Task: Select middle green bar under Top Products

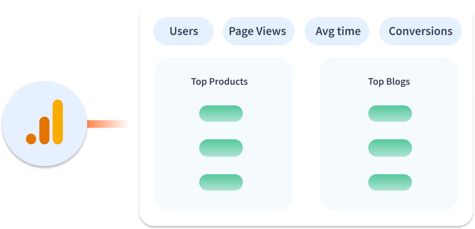Action: [x=221, y=148]
